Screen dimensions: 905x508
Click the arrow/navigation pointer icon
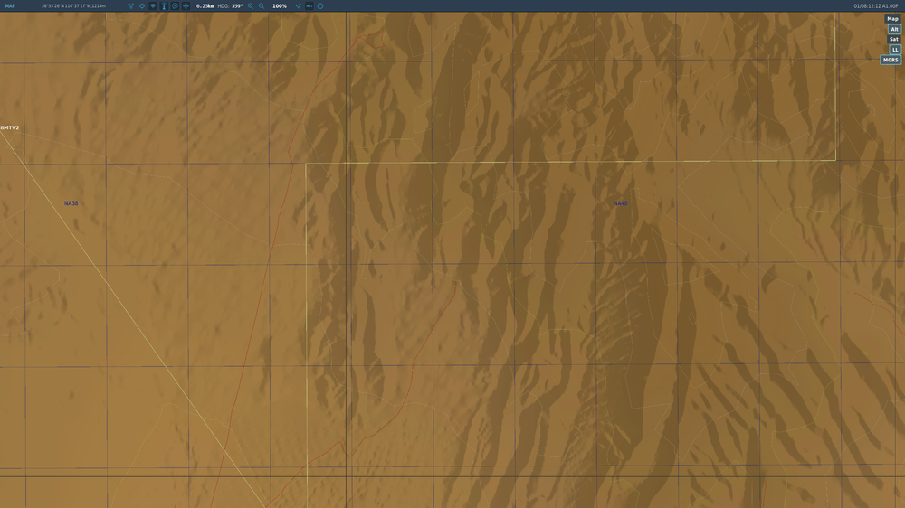click(x=298, y=5)
